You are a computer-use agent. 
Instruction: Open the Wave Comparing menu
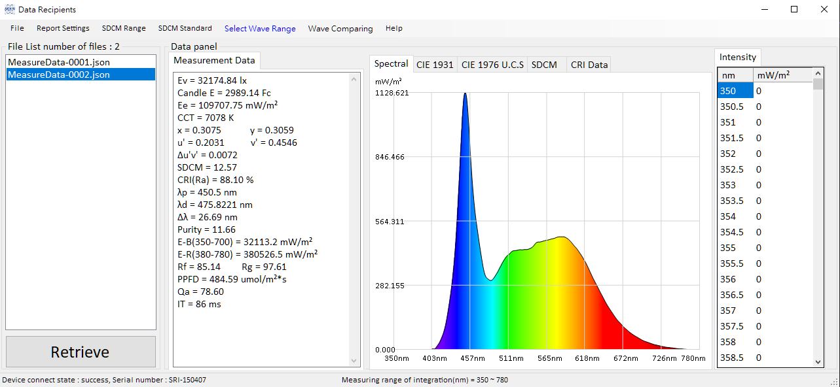point(340,29)
